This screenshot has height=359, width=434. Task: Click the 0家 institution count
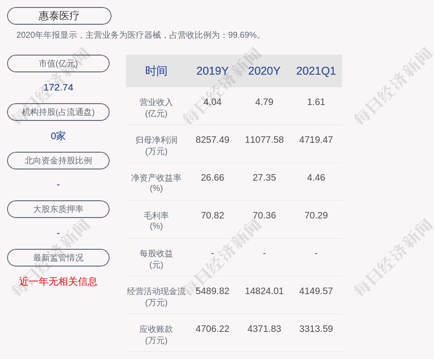58,136
